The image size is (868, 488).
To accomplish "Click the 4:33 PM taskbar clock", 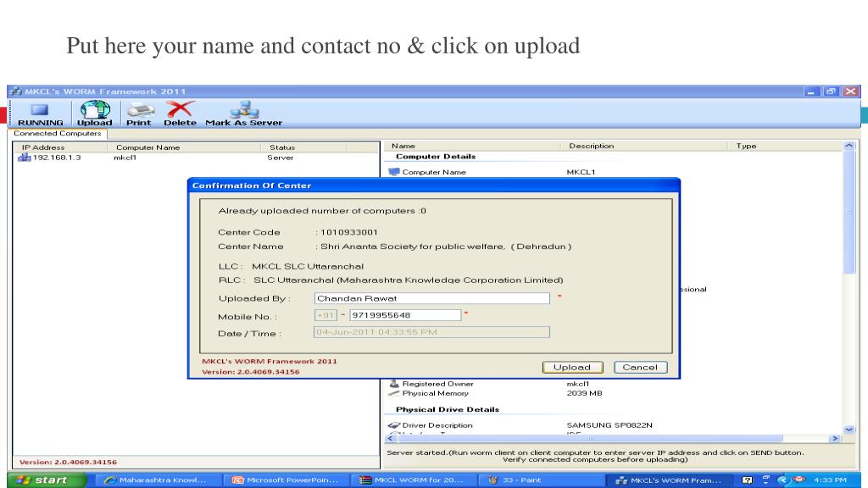I will coord(830,480).
